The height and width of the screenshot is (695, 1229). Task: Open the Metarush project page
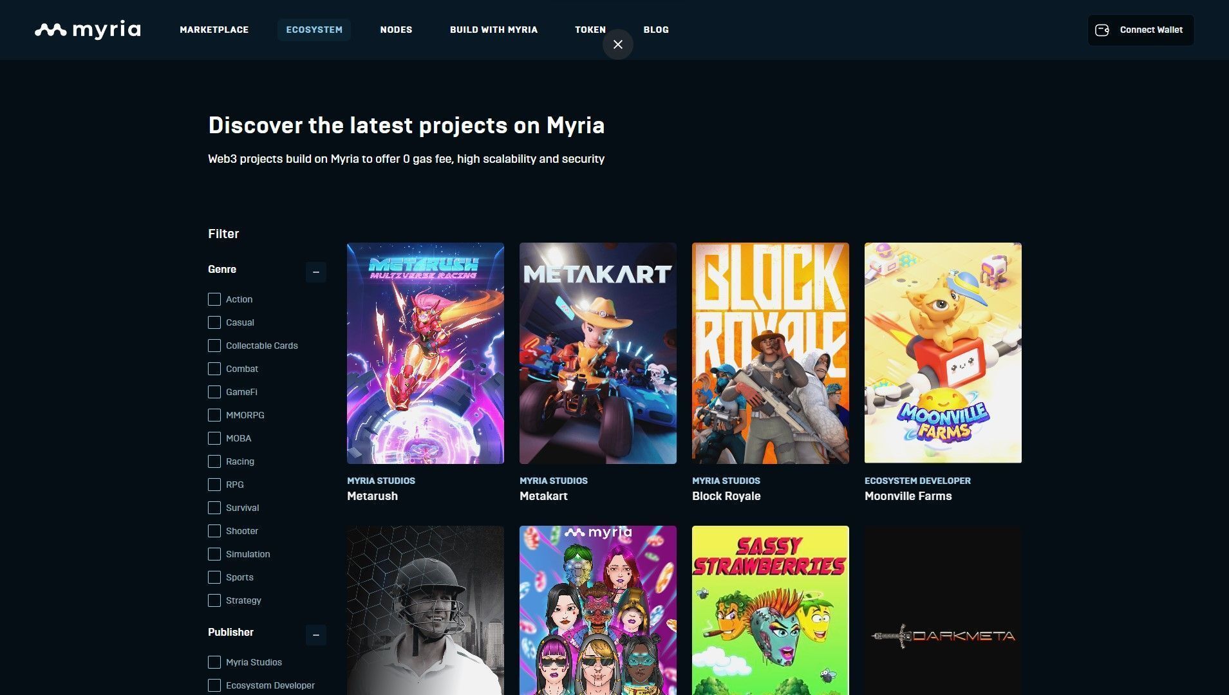coord(425,353)
